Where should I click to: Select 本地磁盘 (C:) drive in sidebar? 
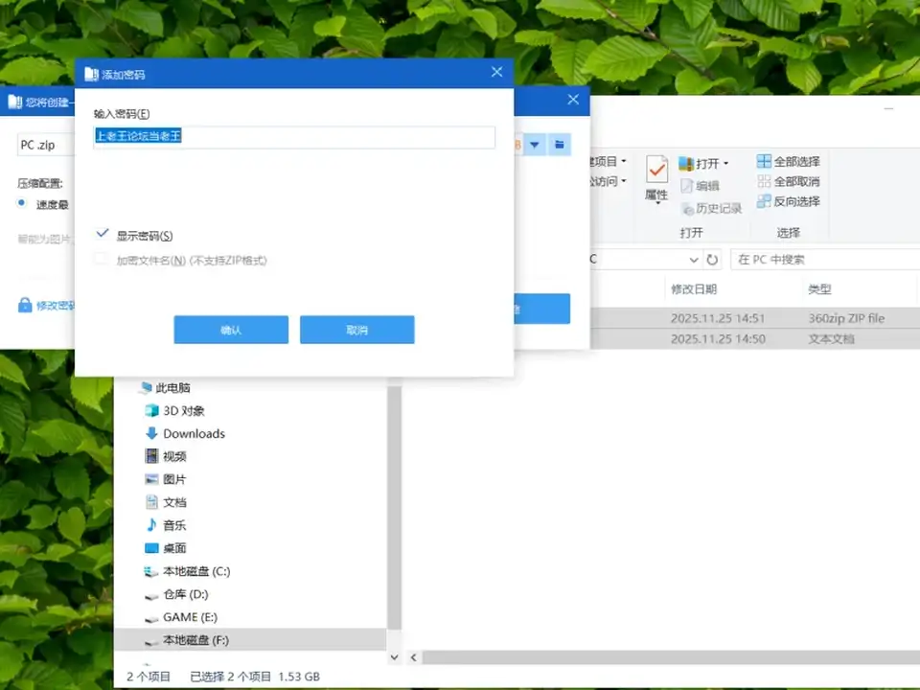click(x=187, y=571)
